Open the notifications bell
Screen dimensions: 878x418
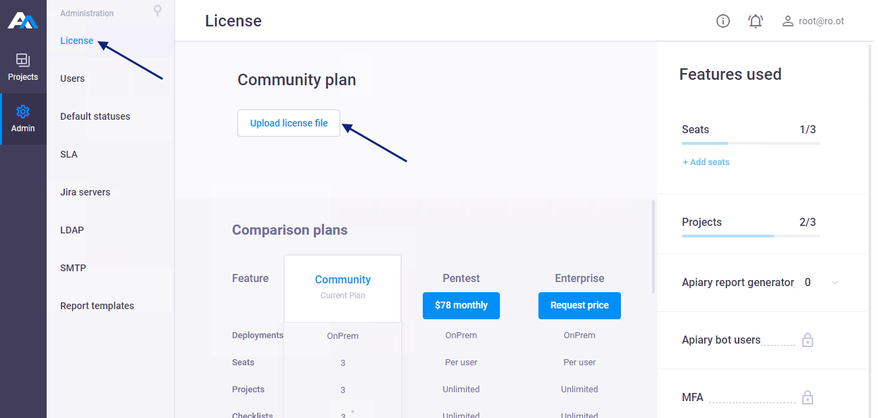pyautogui.click(x=756, y=21)
